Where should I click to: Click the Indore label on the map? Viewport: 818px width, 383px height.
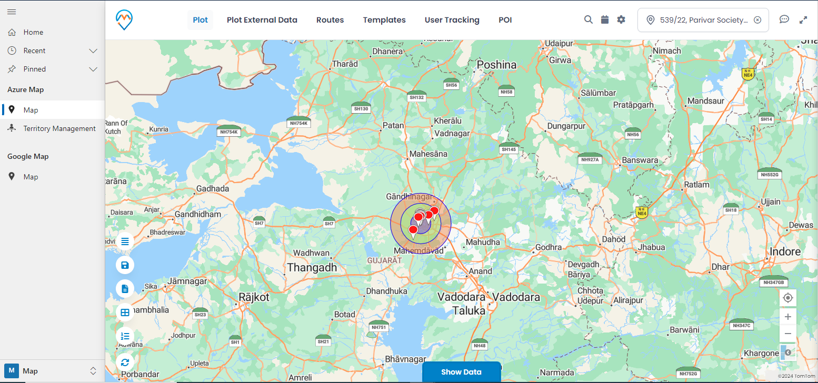(x=785, y=251)
